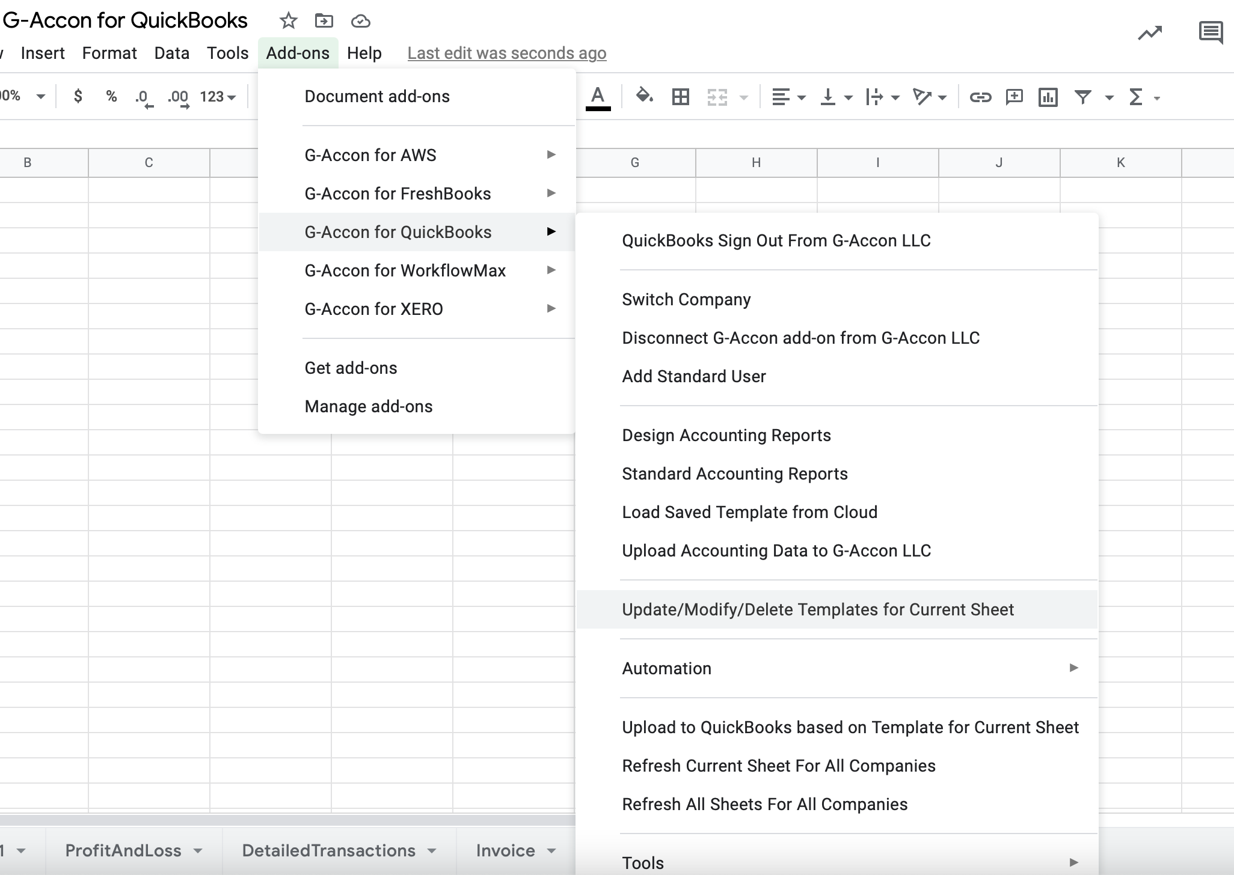Screen dimensions: 1234x875
Task: Open the horizontal align icon
Action: click(781, 97)
